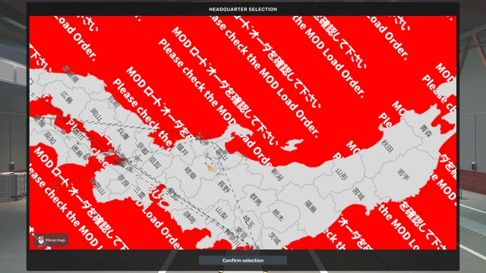
Task: Click the 福井 prefecture label
Action: coord(182,149)
